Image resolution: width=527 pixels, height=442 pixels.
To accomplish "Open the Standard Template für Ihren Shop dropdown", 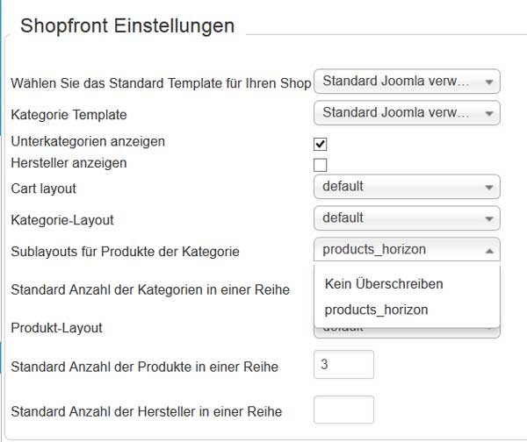I will coord(406,82).
